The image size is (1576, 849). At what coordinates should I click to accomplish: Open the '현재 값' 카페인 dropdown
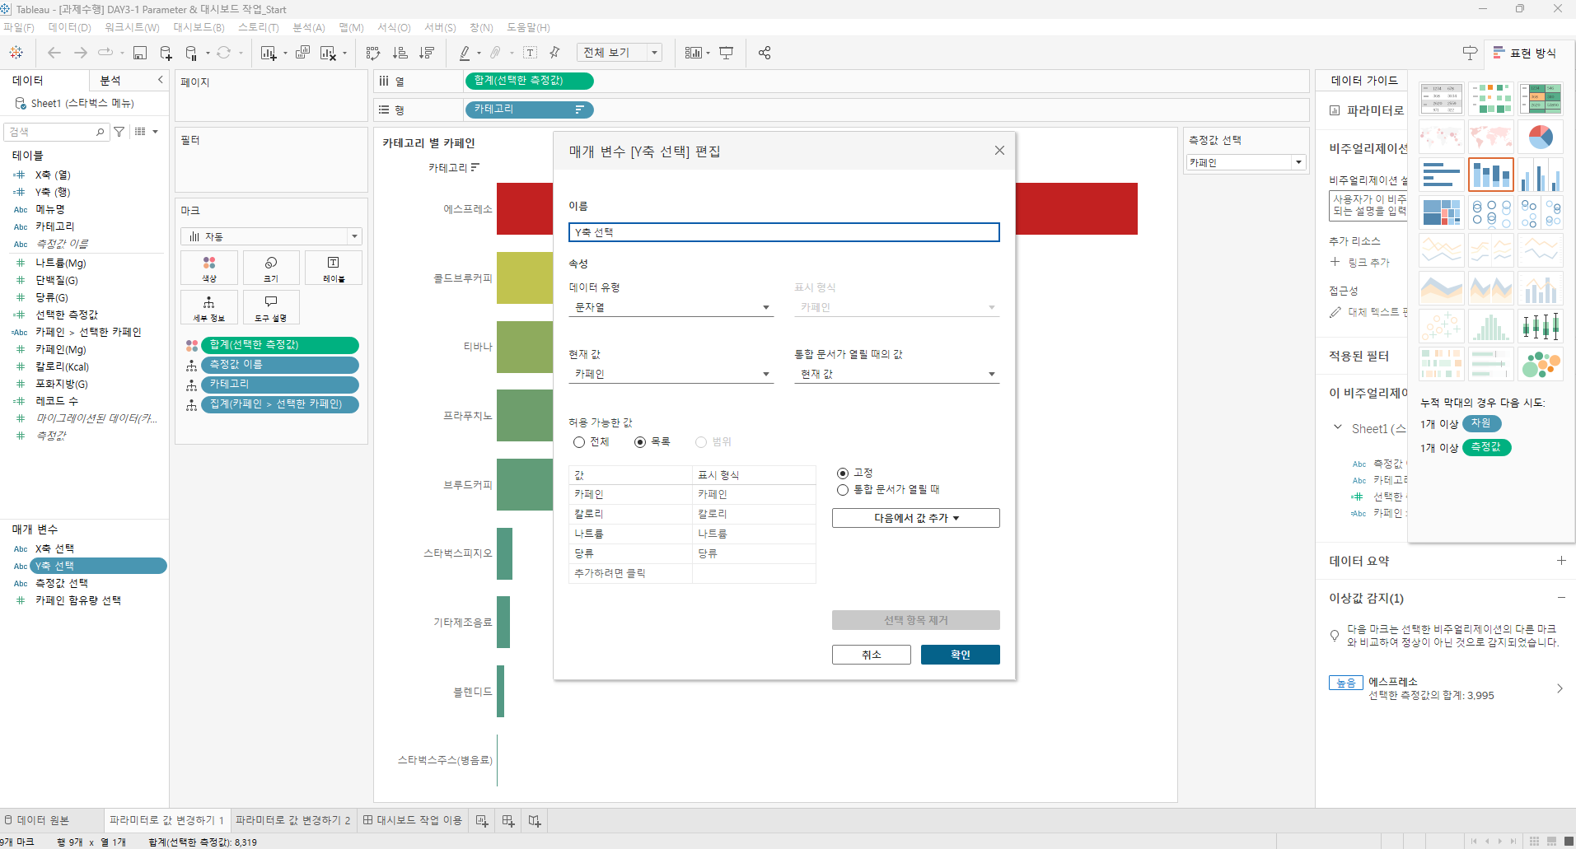(671, 374)
